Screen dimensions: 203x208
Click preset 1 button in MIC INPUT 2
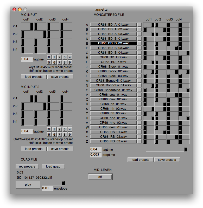pos(54,129)
